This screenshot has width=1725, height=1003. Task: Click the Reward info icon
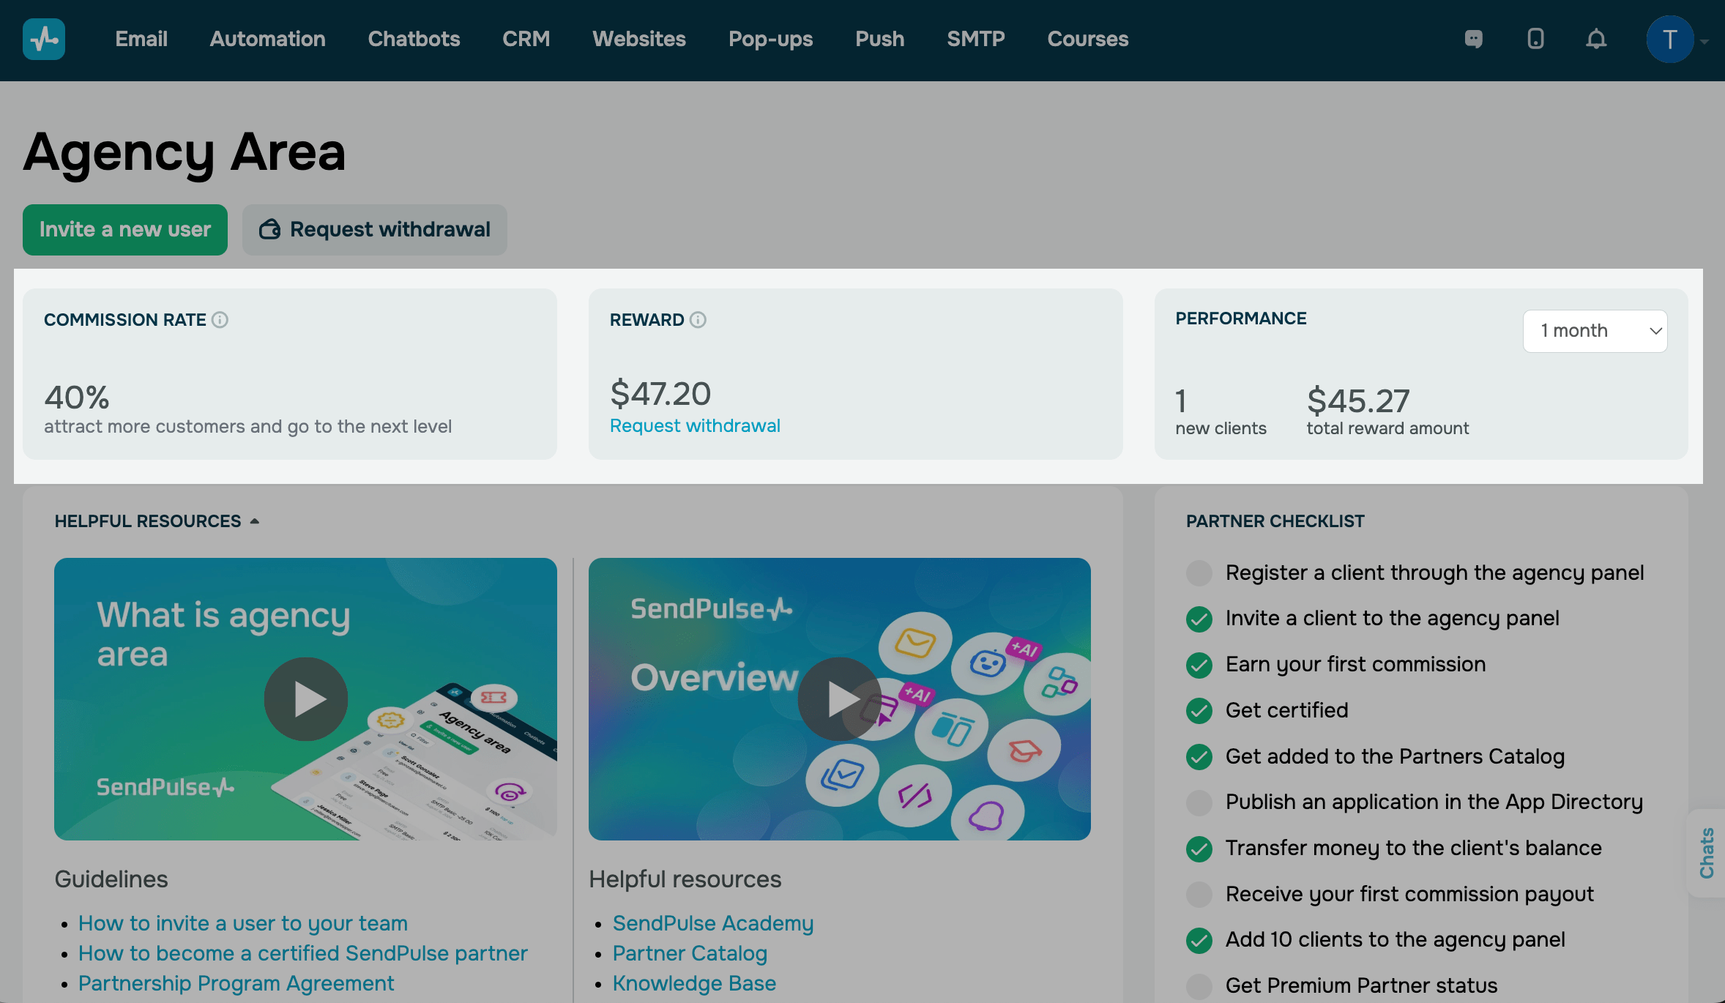coord(698,320)
